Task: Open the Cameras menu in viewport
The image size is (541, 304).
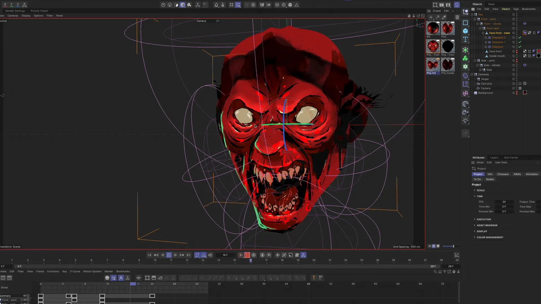Action: point(13,16)
